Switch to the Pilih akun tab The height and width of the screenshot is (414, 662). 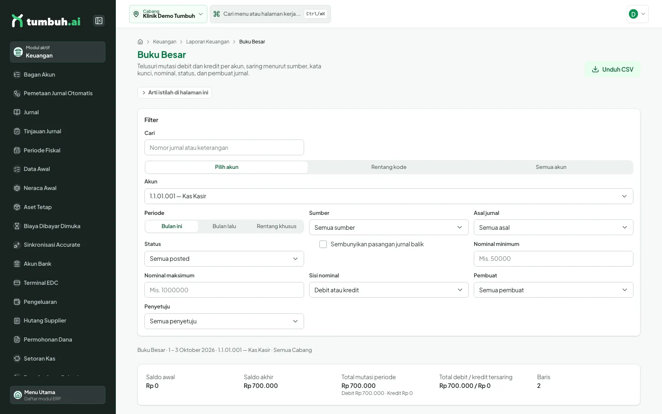tap(227, 167)
